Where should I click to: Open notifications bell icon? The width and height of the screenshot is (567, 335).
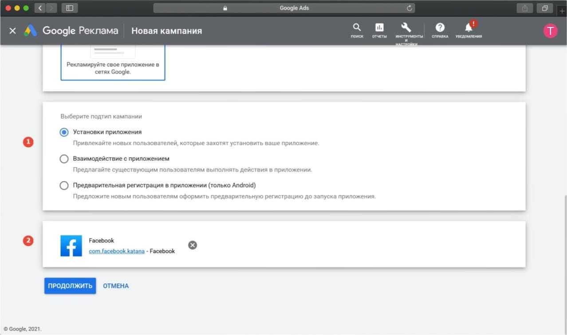[469, 27]
